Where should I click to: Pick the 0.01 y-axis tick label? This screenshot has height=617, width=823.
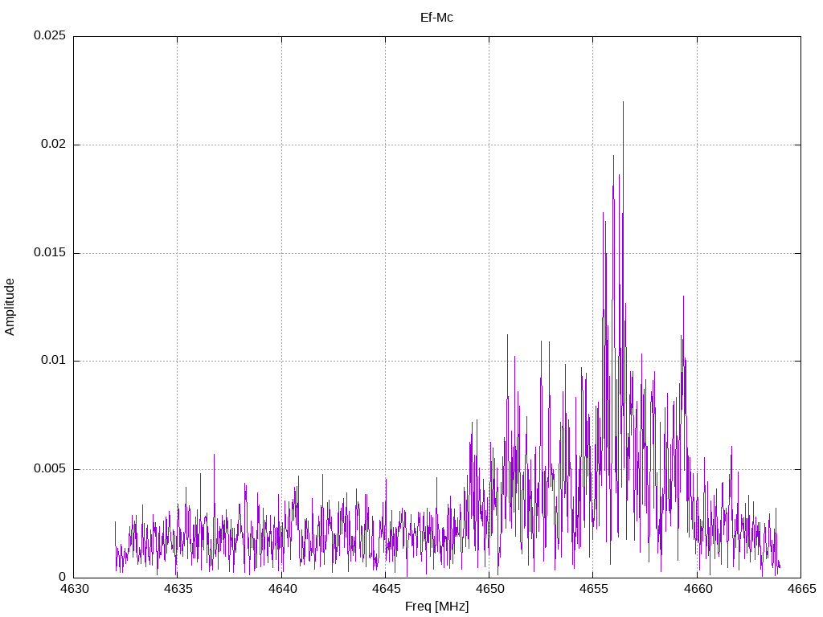[53, 361]
